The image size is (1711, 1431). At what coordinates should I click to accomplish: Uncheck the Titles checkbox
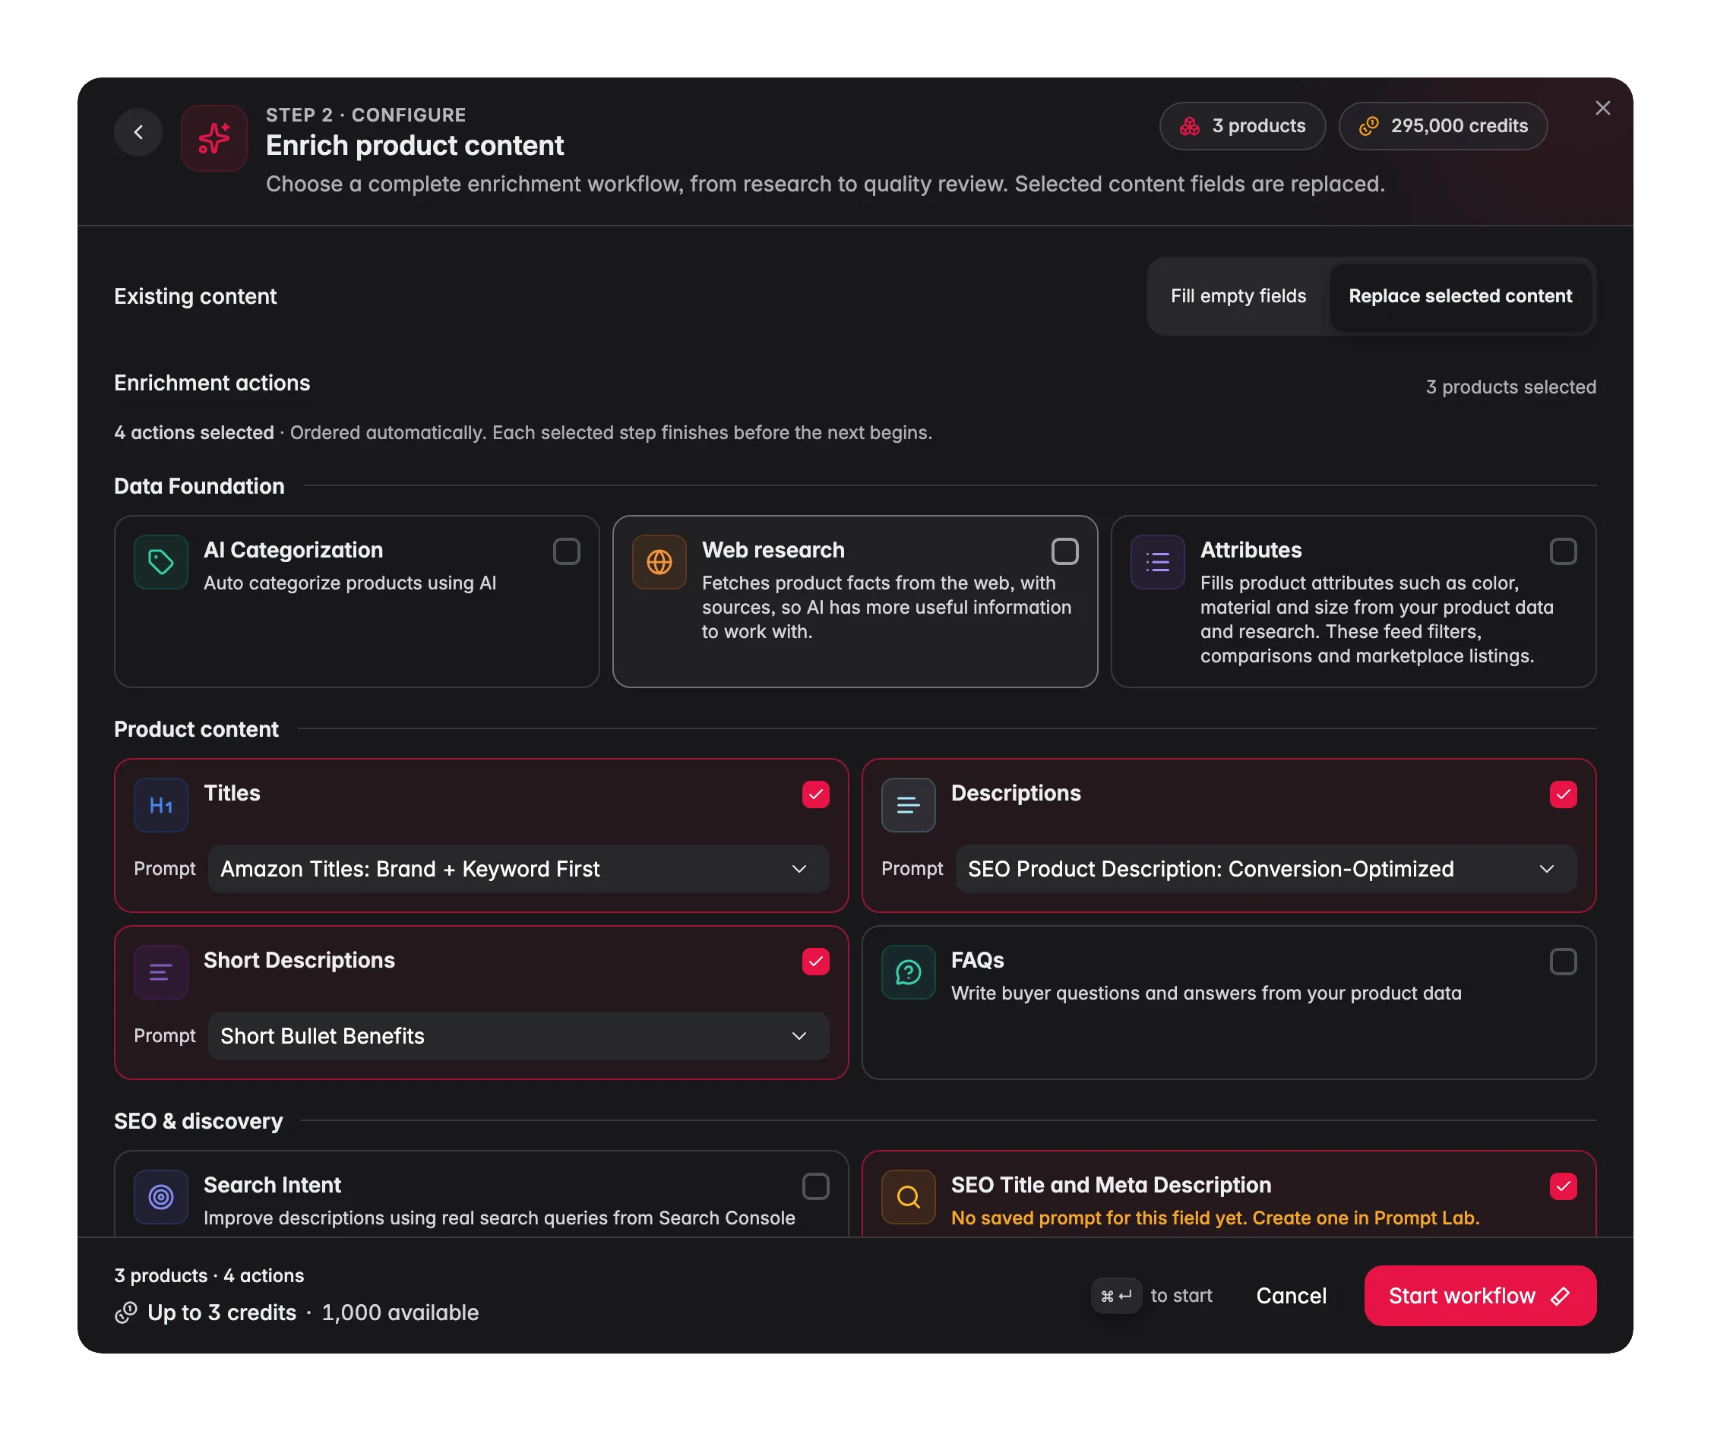[815, 795]
